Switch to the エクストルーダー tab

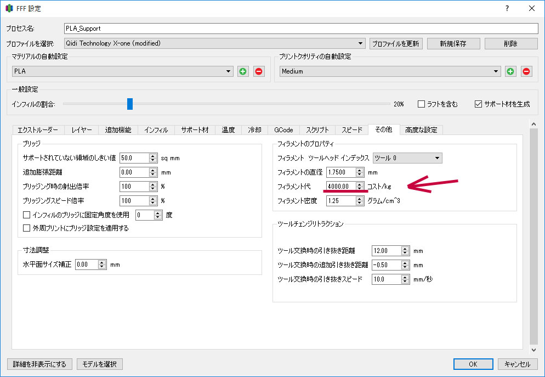point(38,130)
